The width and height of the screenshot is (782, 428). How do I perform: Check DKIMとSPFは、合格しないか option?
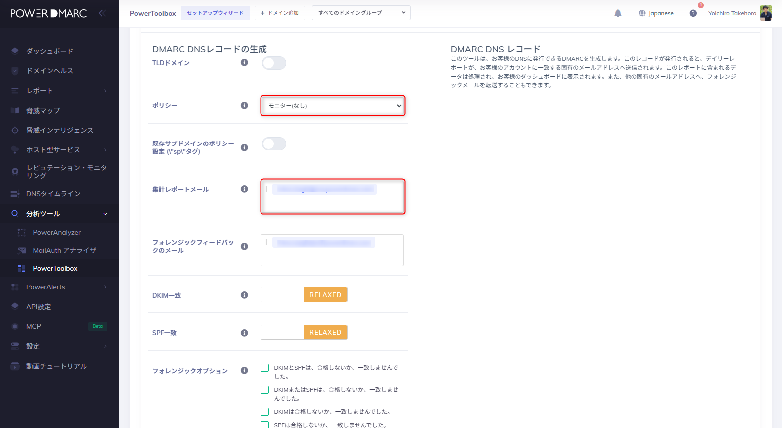point(265,368)
